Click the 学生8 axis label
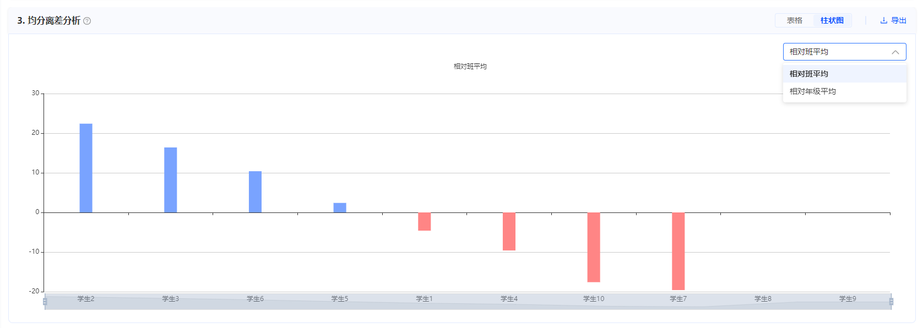923x328 pixels. point(763,299)
